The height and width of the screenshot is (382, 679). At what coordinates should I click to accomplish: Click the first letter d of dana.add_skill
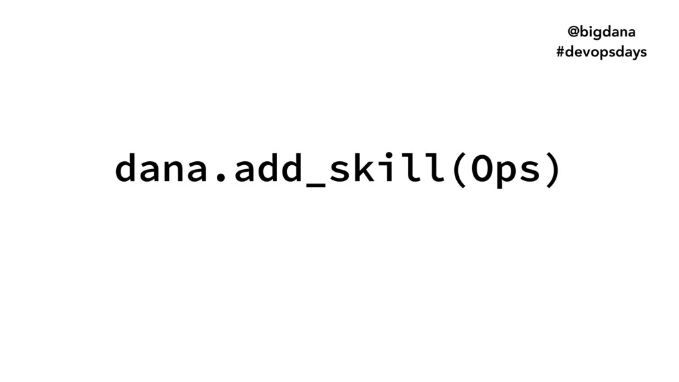coord(126,167)
